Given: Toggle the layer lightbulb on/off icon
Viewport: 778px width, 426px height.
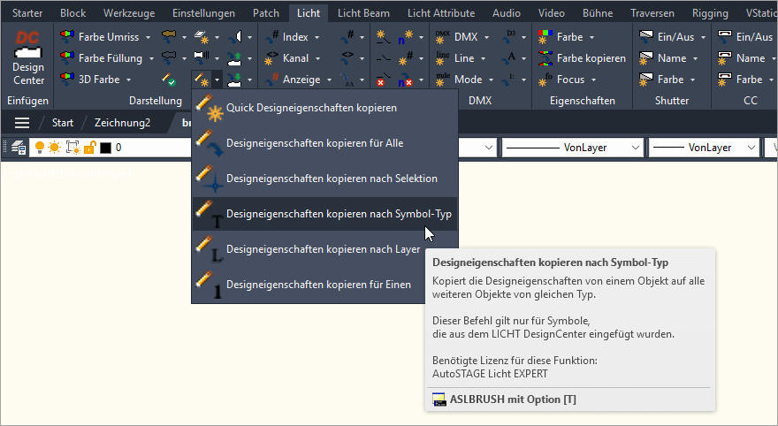Looking at the screenshot, I should click(x=40, y=148).
